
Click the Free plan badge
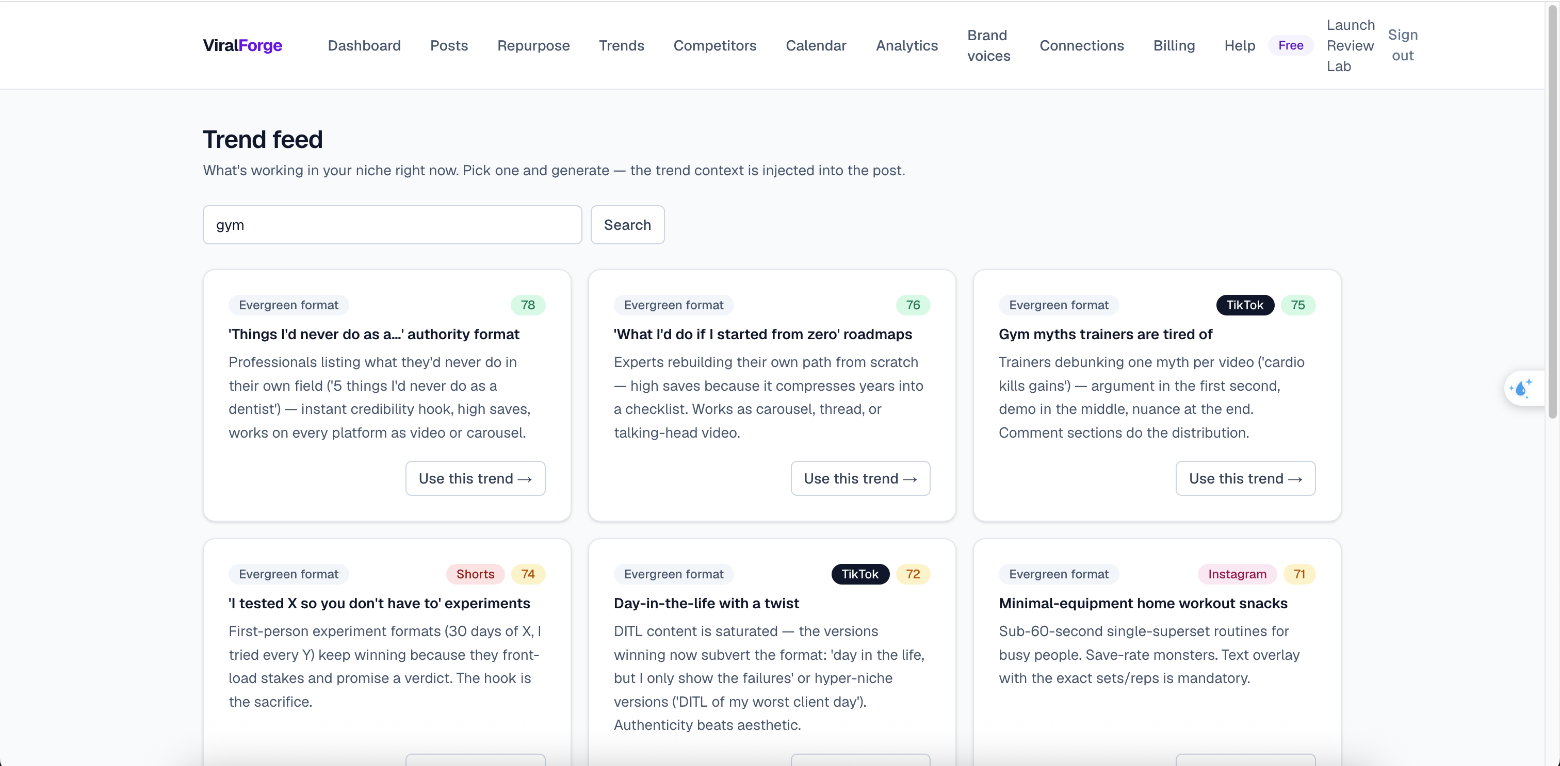click(x=1291, y=45)
